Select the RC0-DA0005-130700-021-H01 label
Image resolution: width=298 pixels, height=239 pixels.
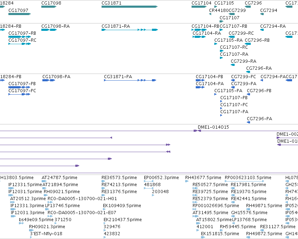[x=82, y=199]
